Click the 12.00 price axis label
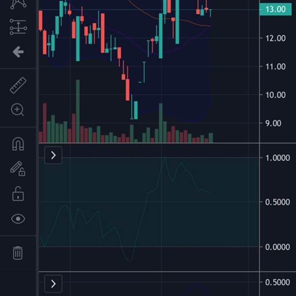The height and width of the screenshot is (296, 296). click(275, 38)
